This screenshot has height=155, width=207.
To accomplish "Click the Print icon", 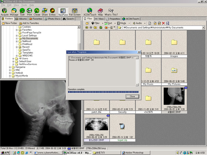I will 30,12.
